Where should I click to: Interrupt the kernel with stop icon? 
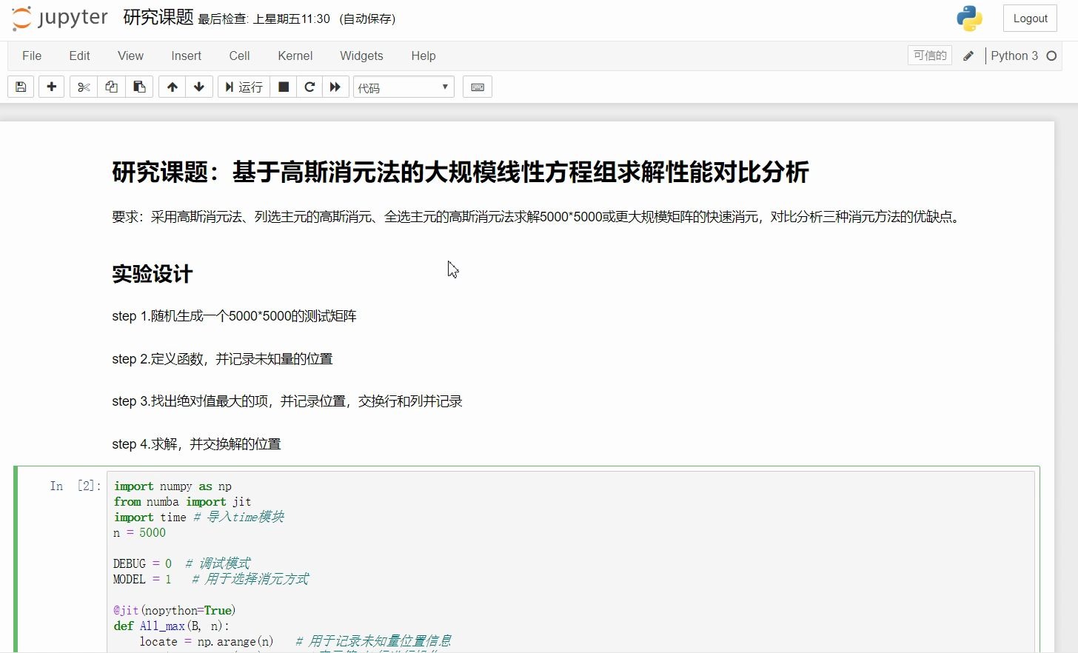[x=283, y=87]
